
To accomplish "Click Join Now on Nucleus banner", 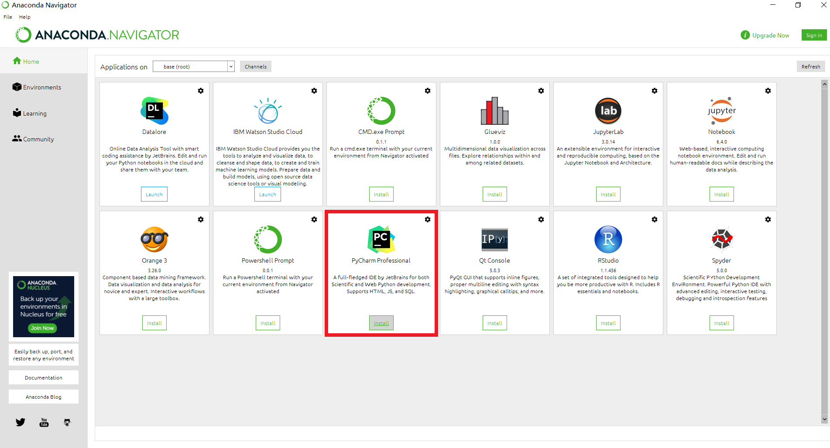I will point(42,328).
